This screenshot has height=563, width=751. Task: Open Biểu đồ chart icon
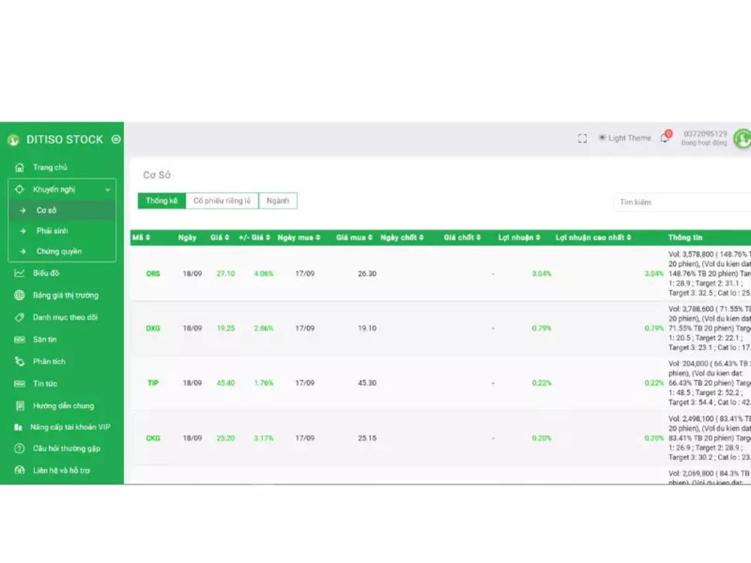20,273
